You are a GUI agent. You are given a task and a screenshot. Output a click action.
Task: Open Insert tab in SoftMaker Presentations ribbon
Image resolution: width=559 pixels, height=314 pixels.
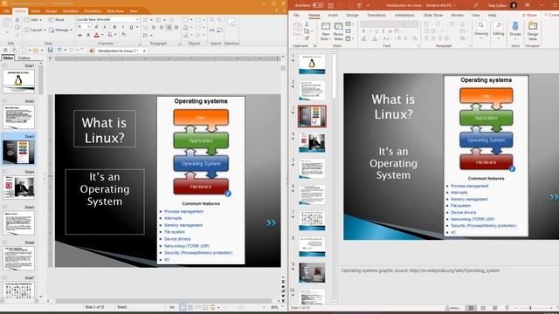35,11
